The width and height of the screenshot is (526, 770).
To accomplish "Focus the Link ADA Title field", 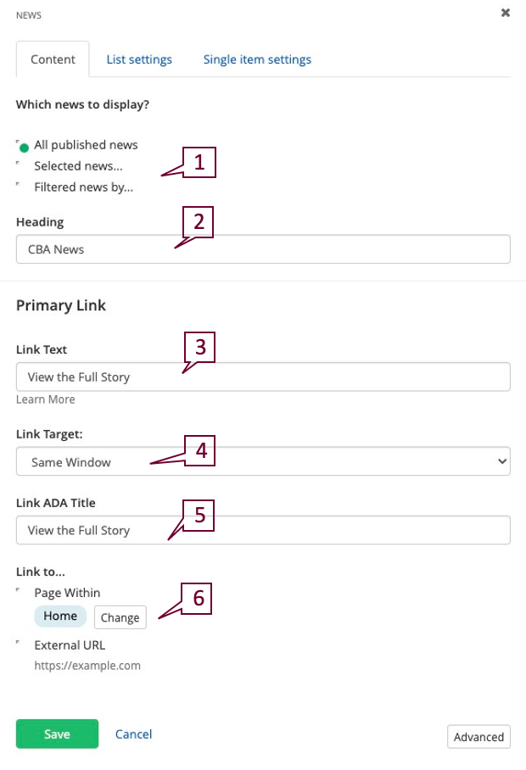I will (263, 530).
